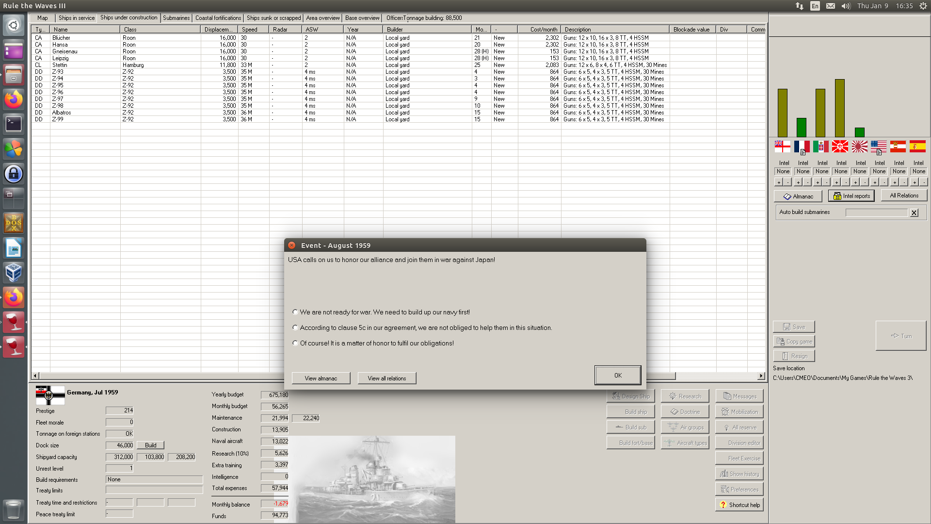Click the British ensign flag icon
The width and height of the screenshot is (931, 524).
783,146
